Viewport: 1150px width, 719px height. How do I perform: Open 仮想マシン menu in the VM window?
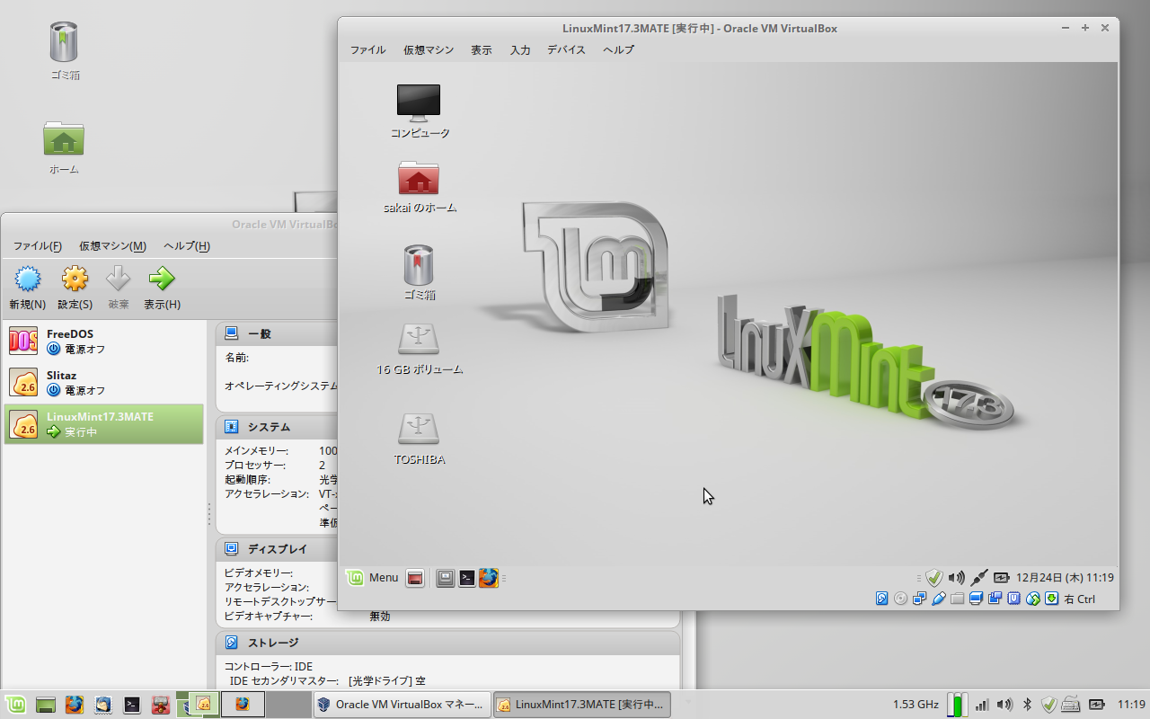[x=429, y=50]
